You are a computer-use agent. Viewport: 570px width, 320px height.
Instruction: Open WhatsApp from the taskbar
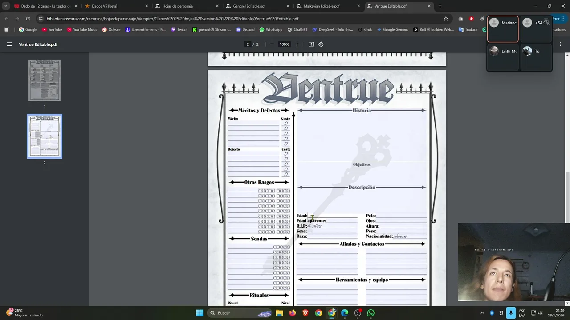(x=371, y=313)
